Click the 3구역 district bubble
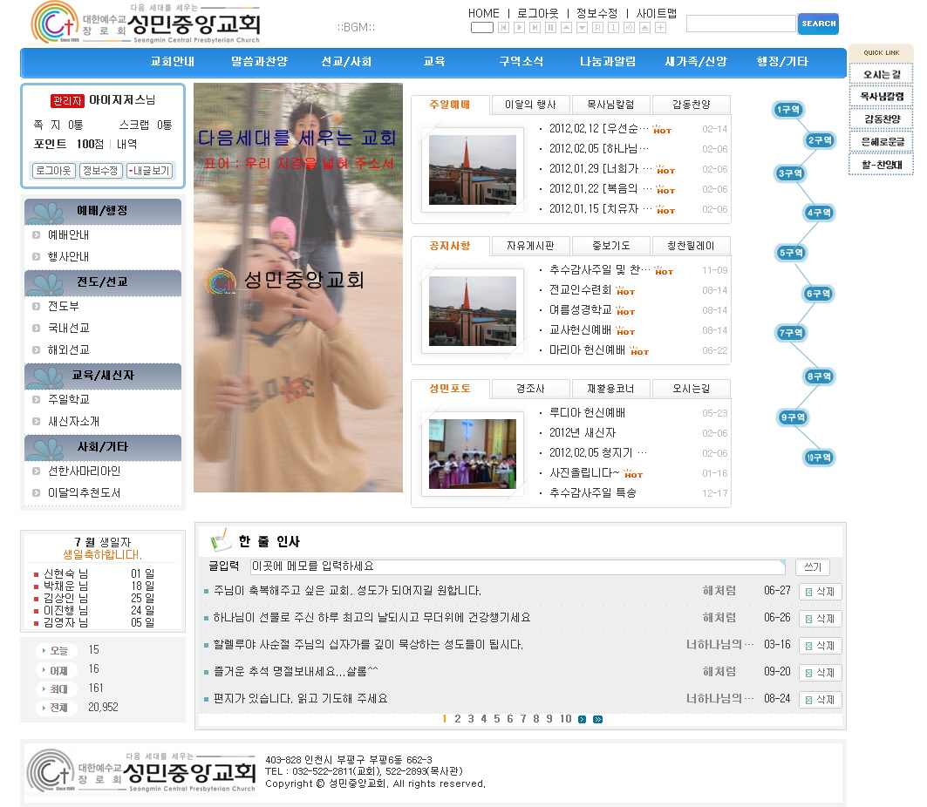Image resolution: width=927 pixels, height=807 pixels. coord(789,173)
